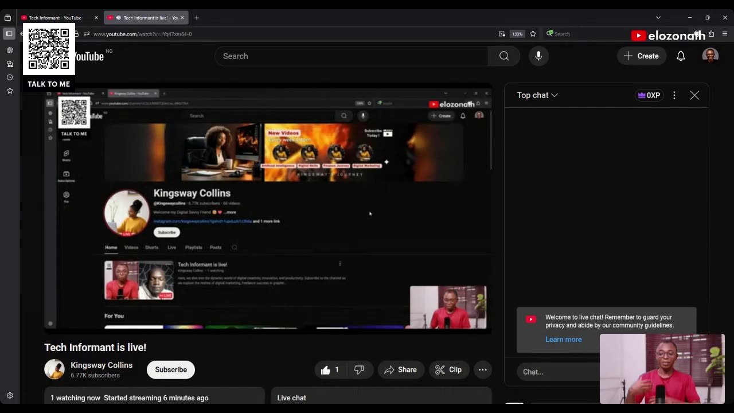The image size is (734, 413).
Task: Open Kingsway Collins channel name link
Action: tap(101, 365)
